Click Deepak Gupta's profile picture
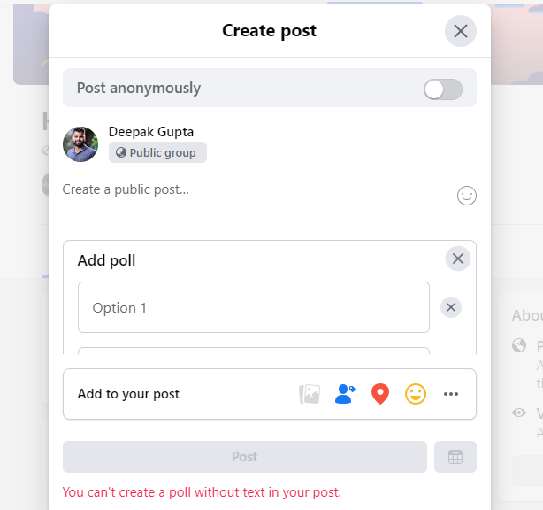Screen dimensions: 543x510 80,143
